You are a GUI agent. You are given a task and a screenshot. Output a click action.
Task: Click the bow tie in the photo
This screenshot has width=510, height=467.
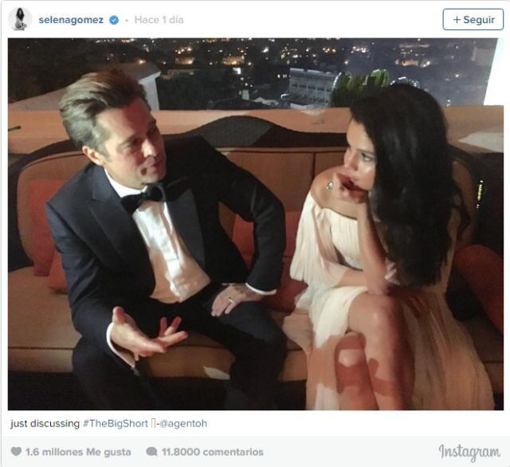142,199
